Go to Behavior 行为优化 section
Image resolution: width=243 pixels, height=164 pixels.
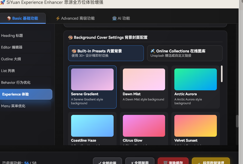click(16, 82)
